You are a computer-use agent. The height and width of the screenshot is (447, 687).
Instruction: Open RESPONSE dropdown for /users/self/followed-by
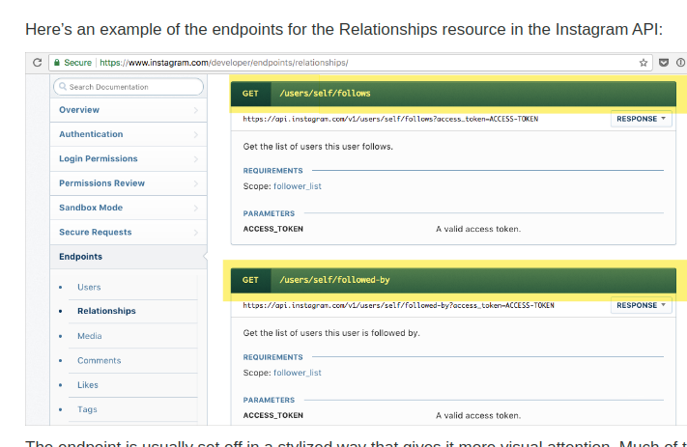(641, 306)
